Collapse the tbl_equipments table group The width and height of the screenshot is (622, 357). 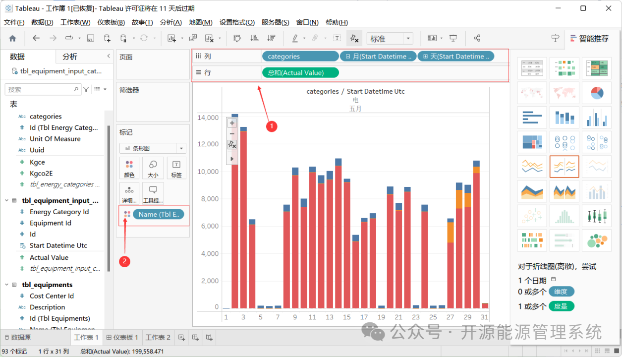7,285
